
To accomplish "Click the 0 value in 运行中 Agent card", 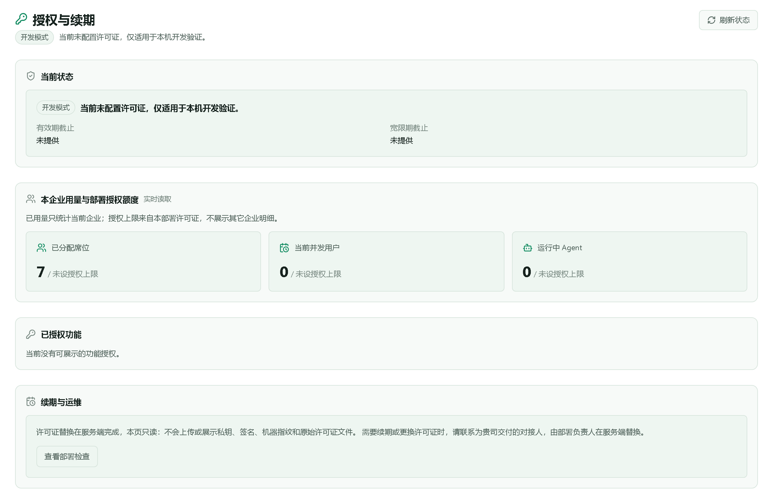I will (x=527, y=272).
